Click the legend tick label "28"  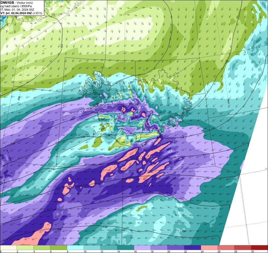[x=236, y=251]
